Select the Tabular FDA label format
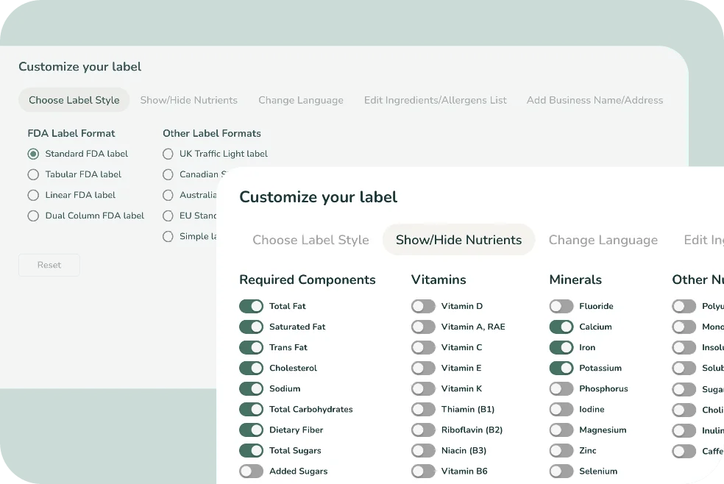This screenshot has width=724, height=484. coord(32,174)
